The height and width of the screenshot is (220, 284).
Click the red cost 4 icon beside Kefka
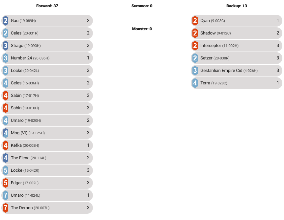click(x=6, y=145)
